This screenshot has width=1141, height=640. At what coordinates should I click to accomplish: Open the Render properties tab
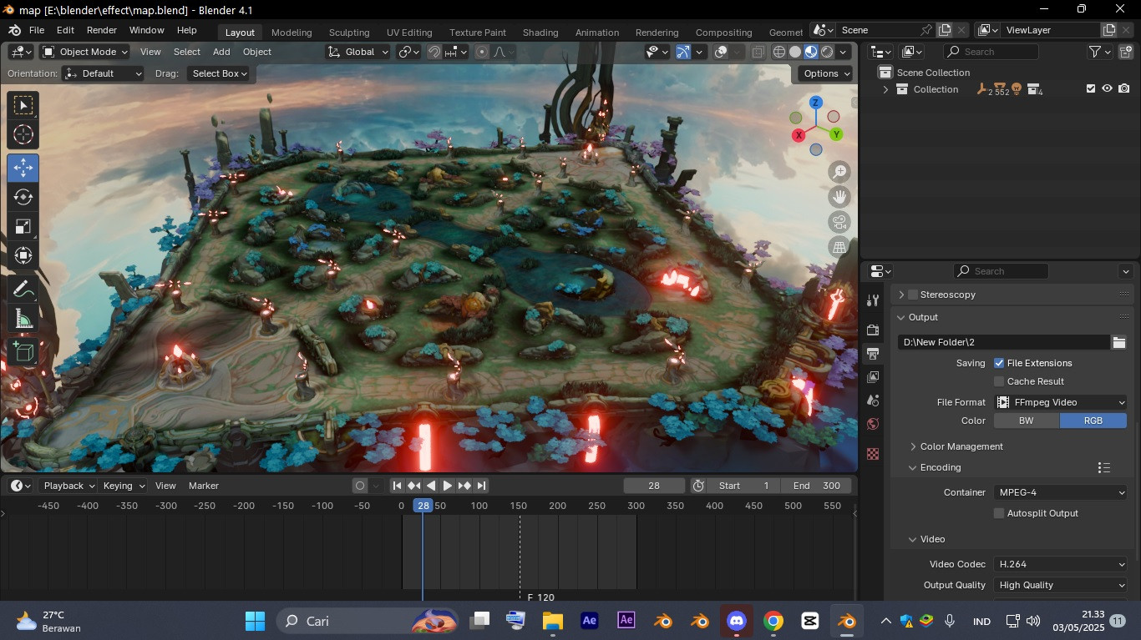873,330
